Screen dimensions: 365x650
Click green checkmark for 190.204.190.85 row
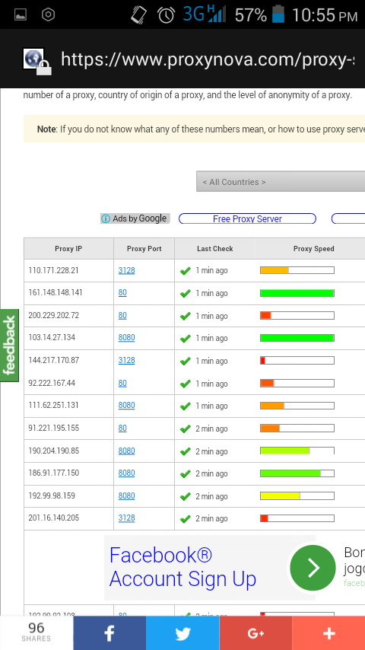(186, 451)
